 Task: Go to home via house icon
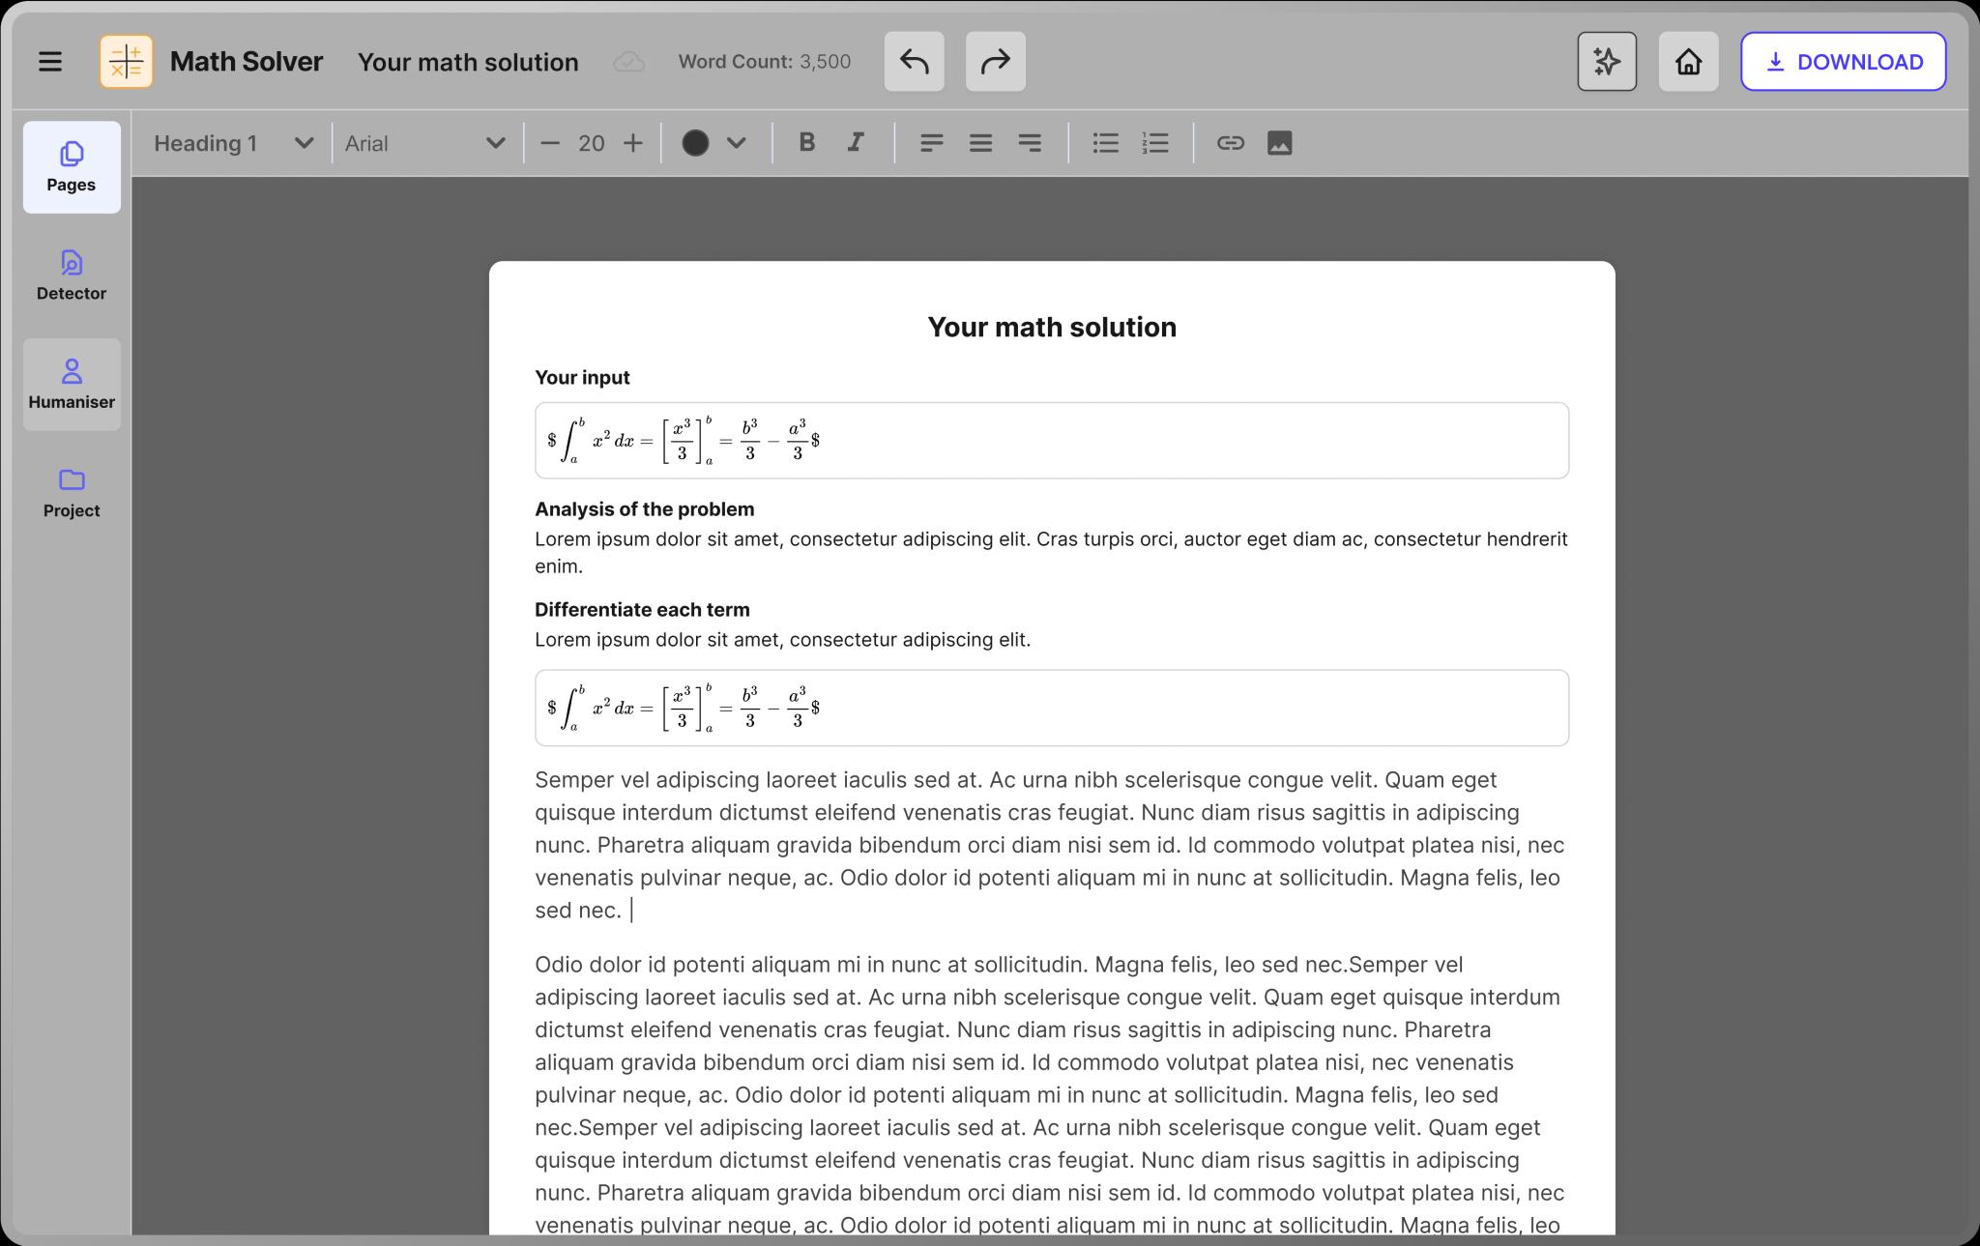1688,62
